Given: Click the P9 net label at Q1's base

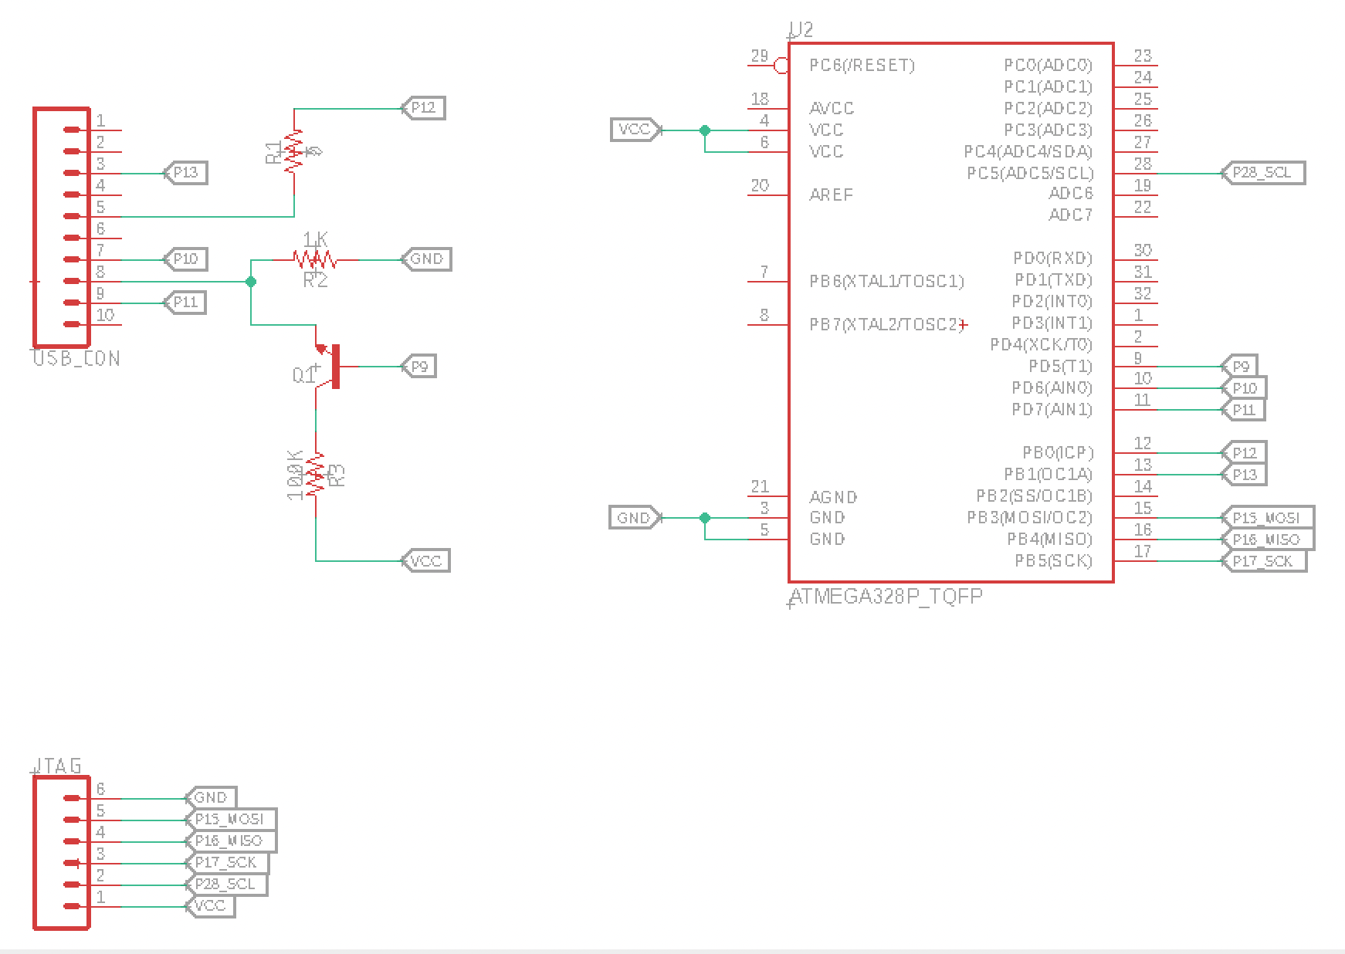Looking at the screenshot, I should click(419, 367).
